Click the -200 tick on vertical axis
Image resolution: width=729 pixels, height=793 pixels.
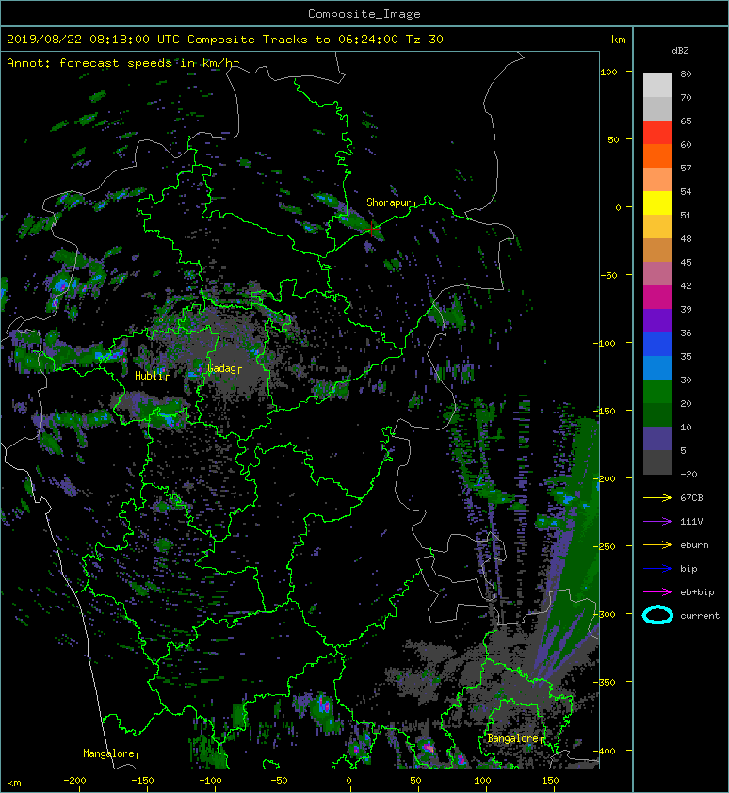point(605,478)
